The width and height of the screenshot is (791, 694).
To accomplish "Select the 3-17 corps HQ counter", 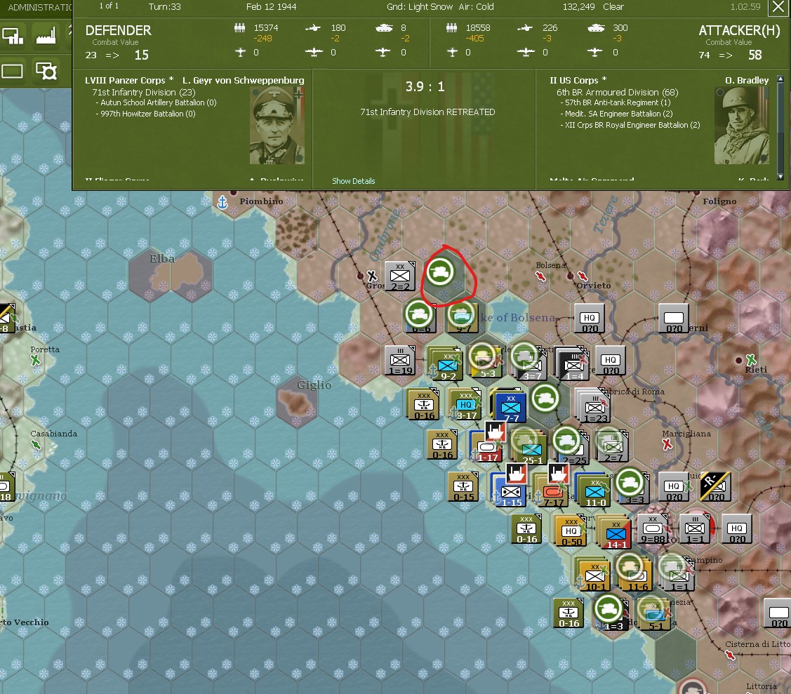I will pos(465,406).
